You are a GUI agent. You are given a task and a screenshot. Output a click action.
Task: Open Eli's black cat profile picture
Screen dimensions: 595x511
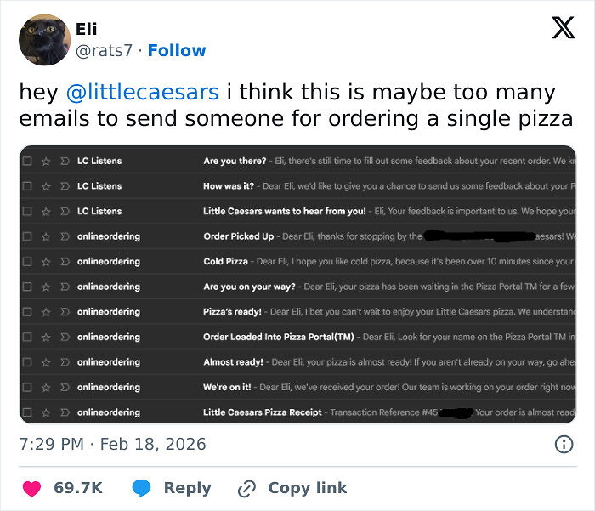(43, 40)
